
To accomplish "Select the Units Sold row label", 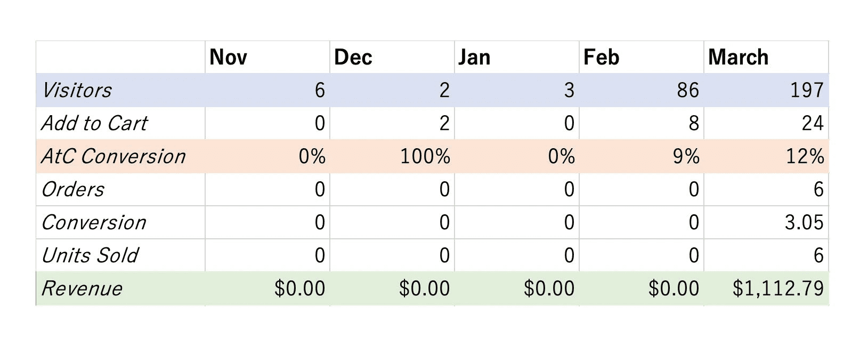I will point(120,255).
